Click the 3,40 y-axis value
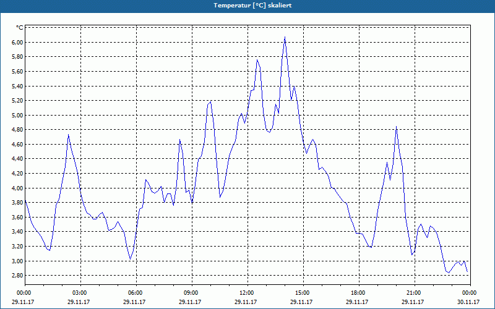 point(18,232)
